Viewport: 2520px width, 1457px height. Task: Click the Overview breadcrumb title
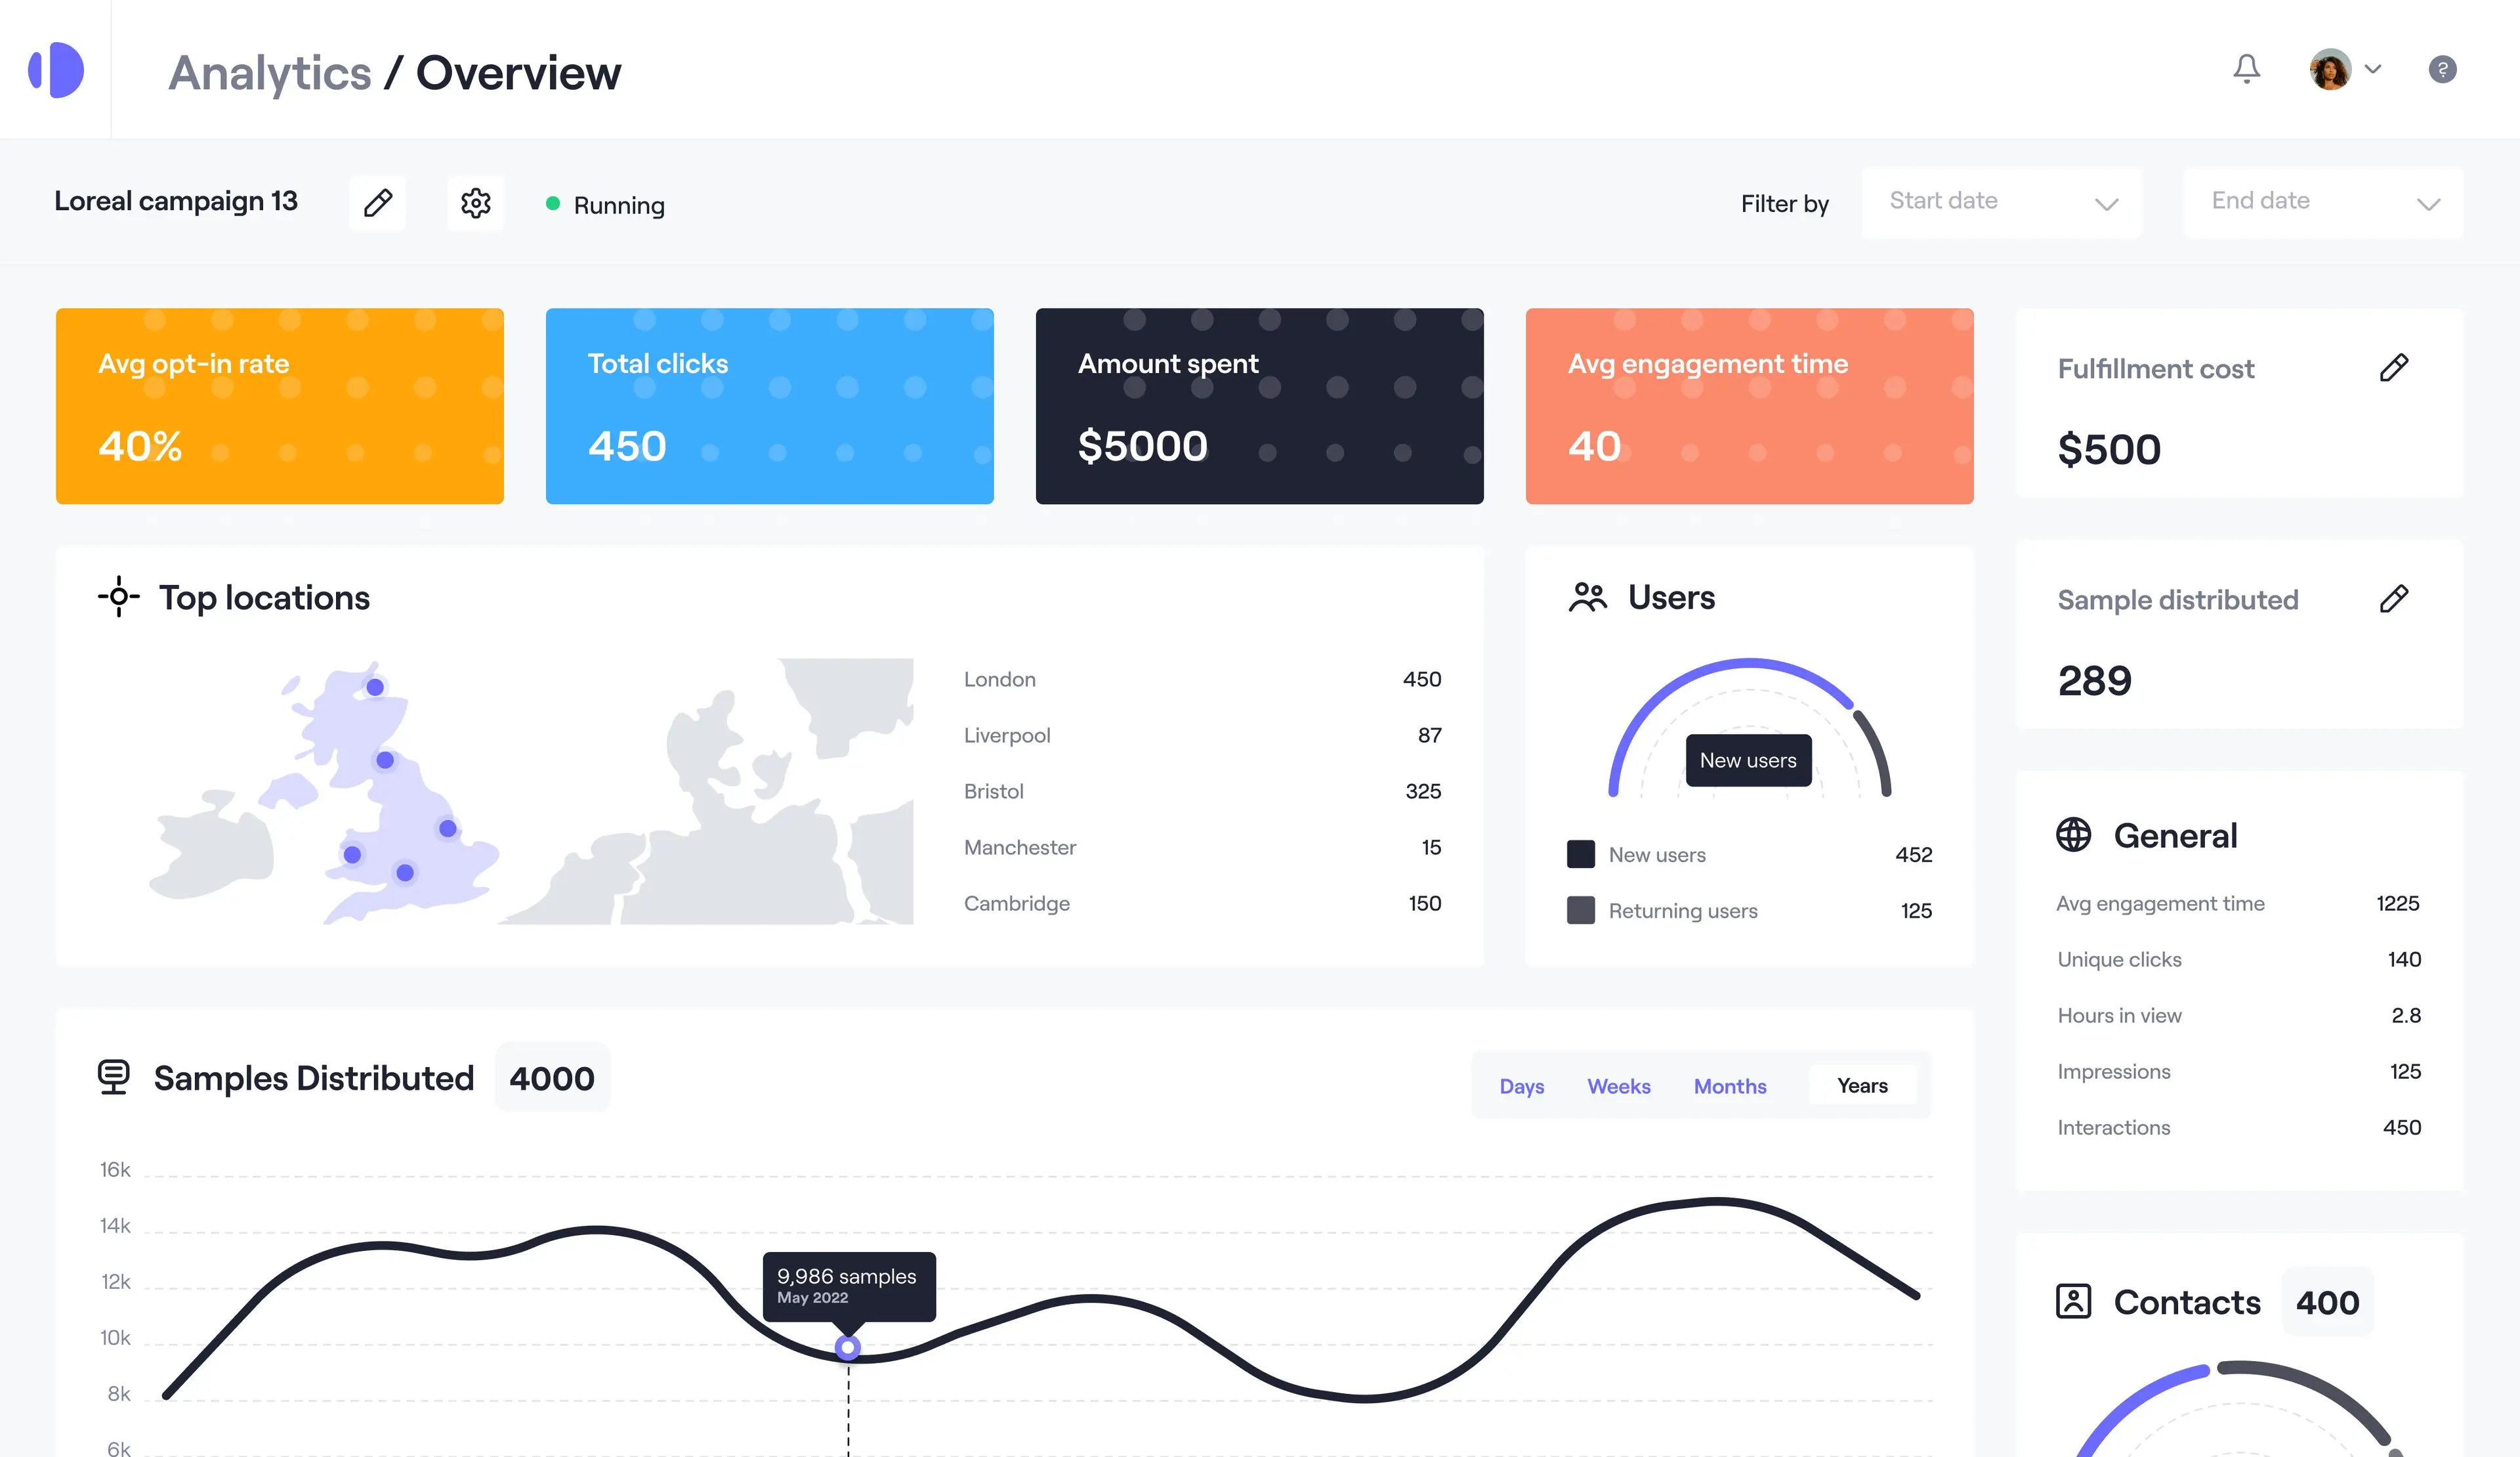518,73
